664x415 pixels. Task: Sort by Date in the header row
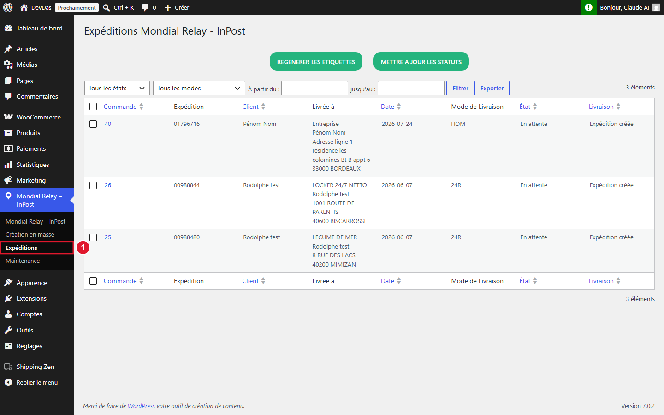click(x=391, y=107)
